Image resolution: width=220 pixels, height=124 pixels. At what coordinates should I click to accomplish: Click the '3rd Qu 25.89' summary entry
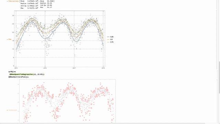[46, 5]
